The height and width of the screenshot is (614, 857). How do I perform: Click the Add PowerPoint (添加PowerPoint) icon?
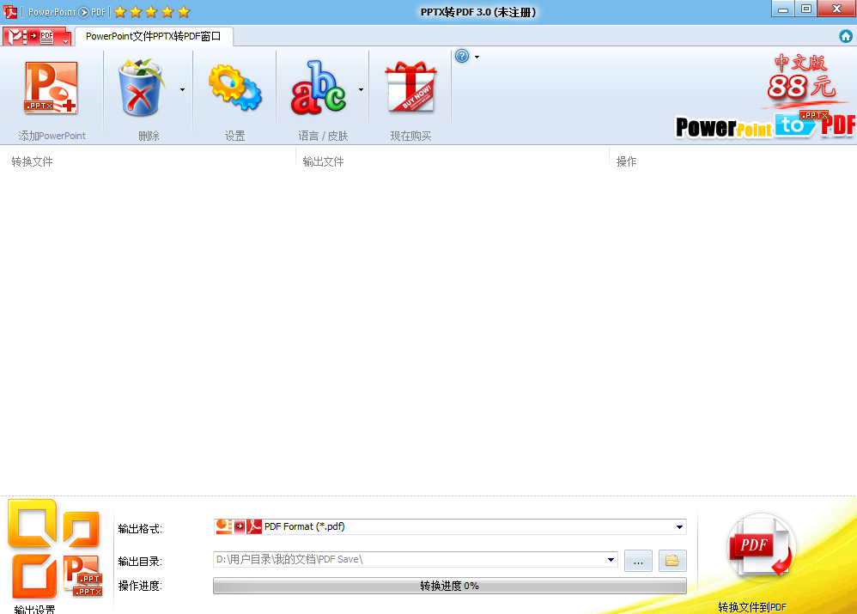pos(52,88)
